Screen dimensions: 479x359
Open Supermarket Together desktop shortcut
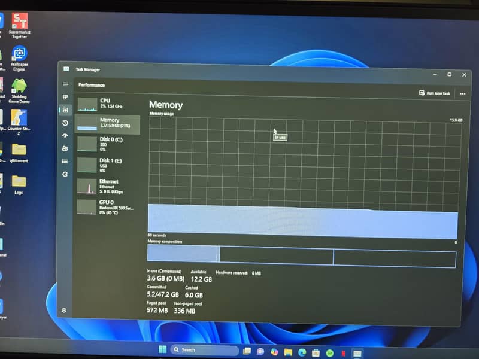coord(20,26)
